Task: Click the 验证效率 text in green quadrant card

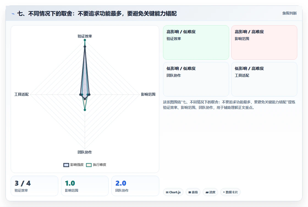Action: (174, 39)
